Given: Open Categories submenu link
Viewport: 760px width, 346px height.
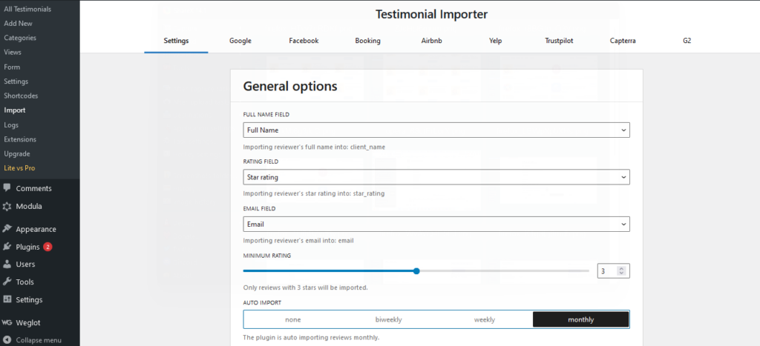Looking at the screenshot, I should 20,38.
